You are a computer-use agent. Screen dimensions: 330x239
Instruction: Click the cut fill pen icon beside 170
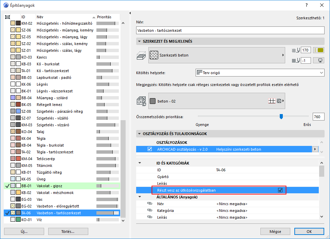[x=296, y=50]
